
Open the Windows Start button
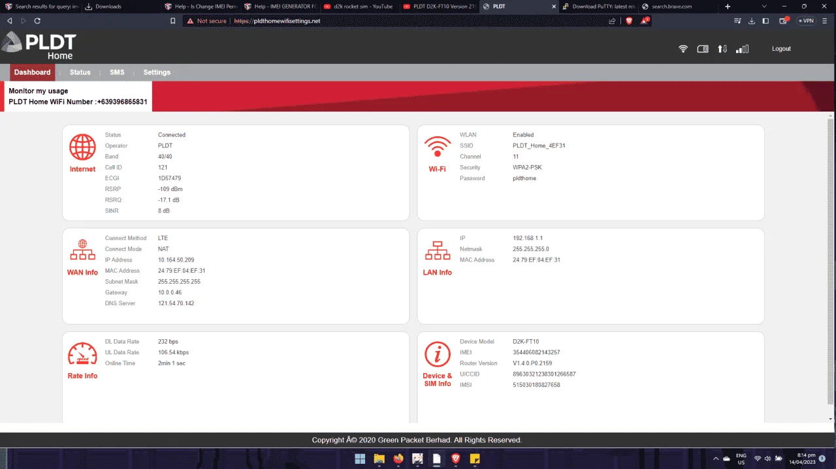(x=360, y=459)
